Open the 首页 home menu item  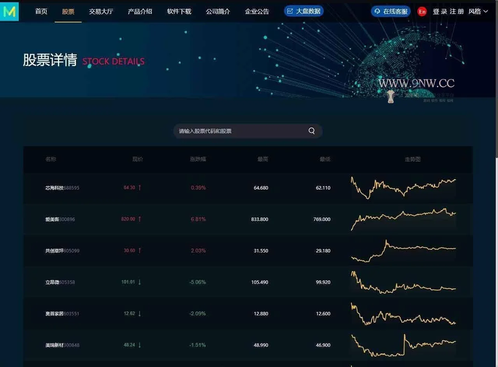point(41,11)
